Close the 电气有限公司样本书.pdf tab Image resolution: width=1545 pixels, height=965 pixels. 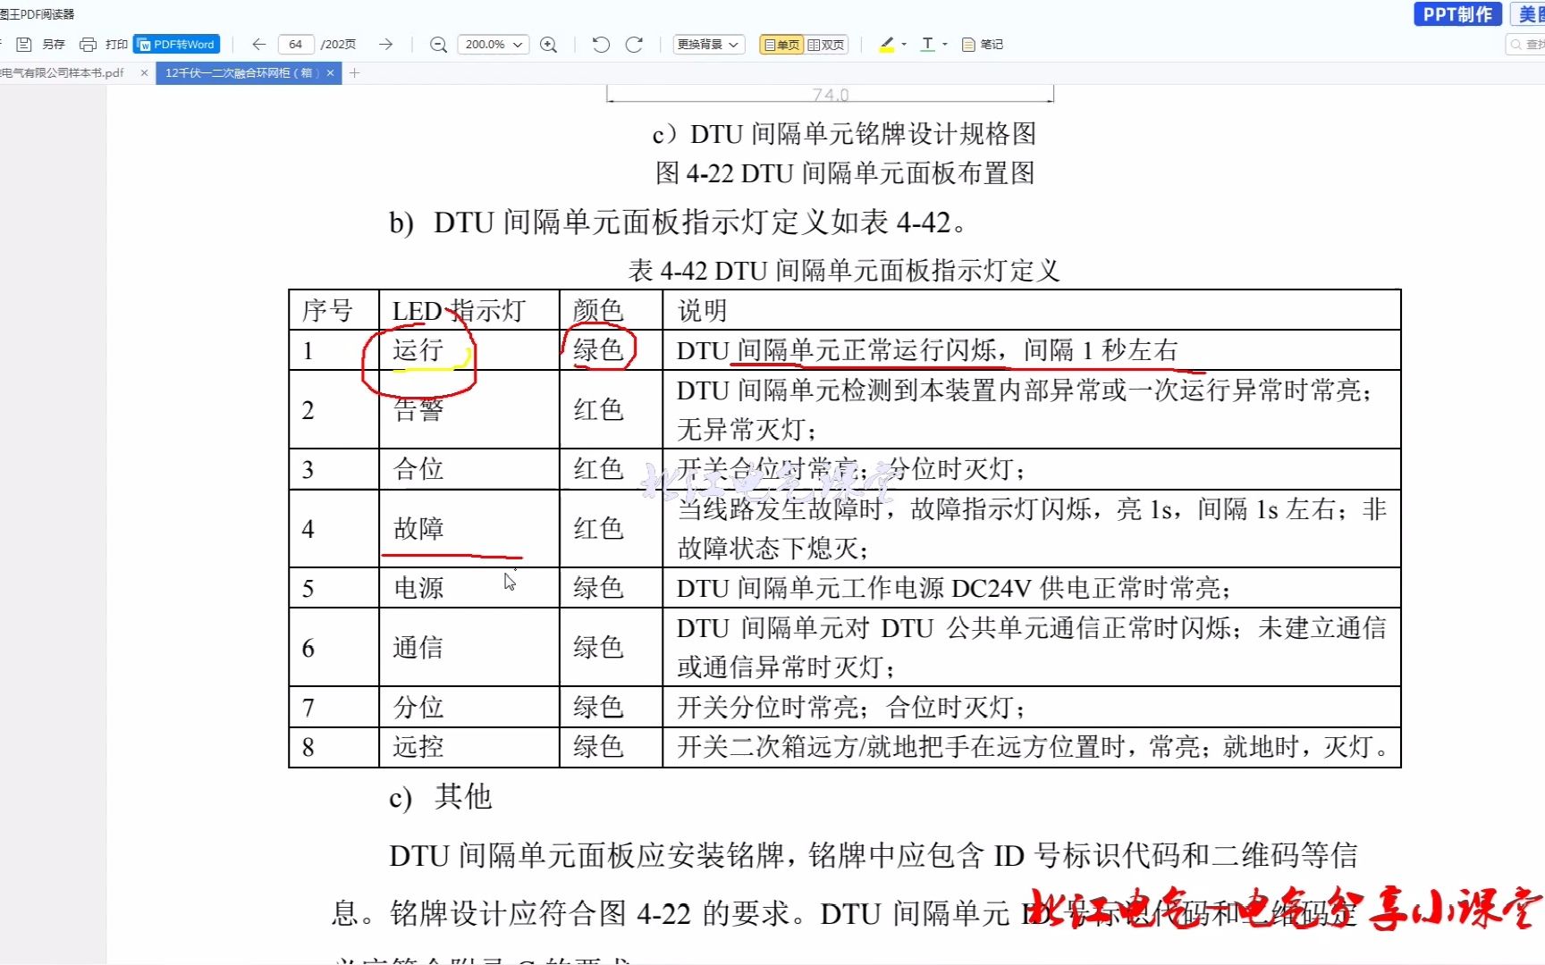(144, 72)
